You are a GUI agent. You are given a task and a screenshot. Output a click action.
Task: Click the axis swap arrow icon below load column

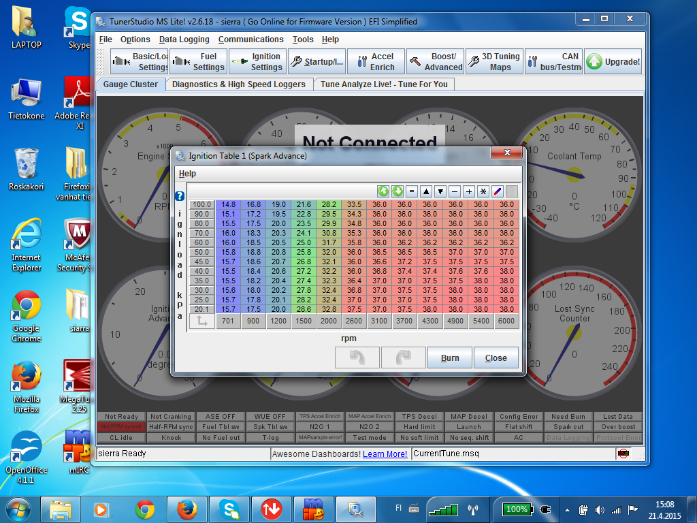pos(202,321)
